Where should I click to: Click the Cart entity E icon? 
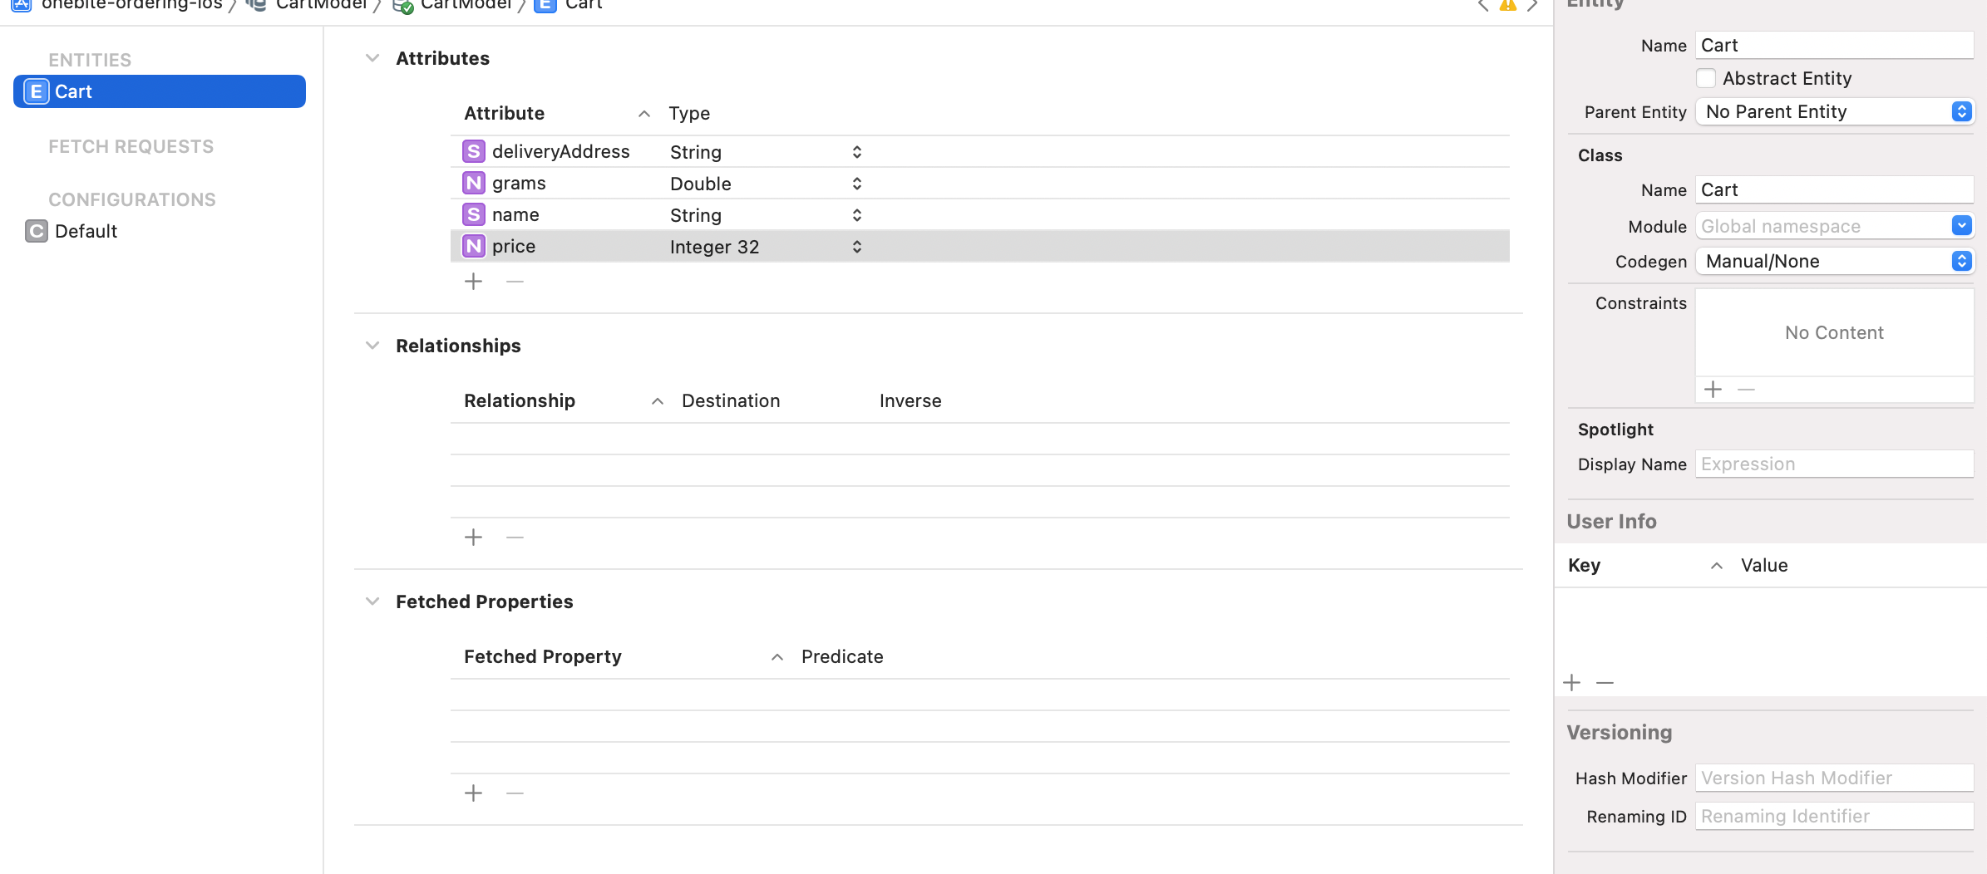[x=36, y=91]
